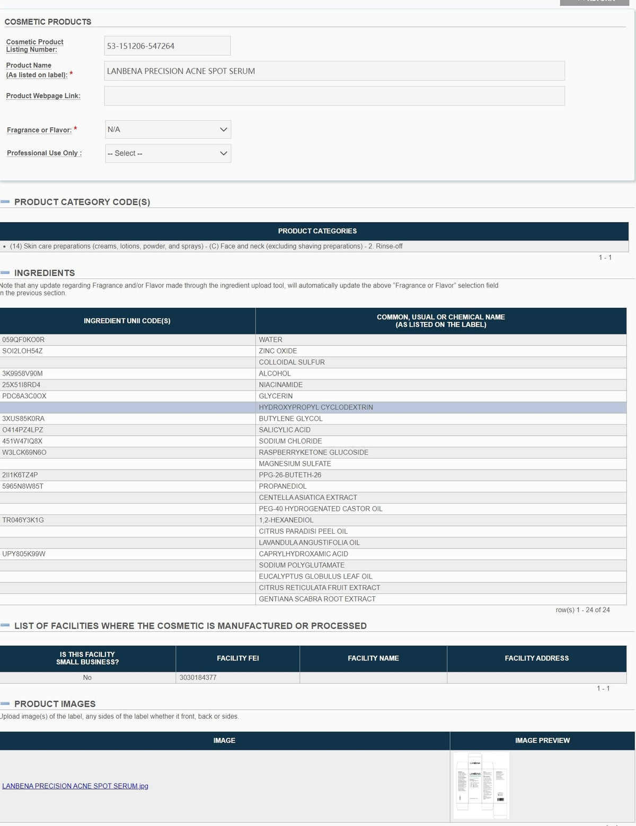The width and height of the screenshot is (636, 826).
Task: Click facility FEI 3030184377 cell
Action: click(238, 677)
